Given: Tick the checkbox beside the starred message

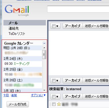Looking at the screenshot, I should pyautogui.click(x=54, y=104).
